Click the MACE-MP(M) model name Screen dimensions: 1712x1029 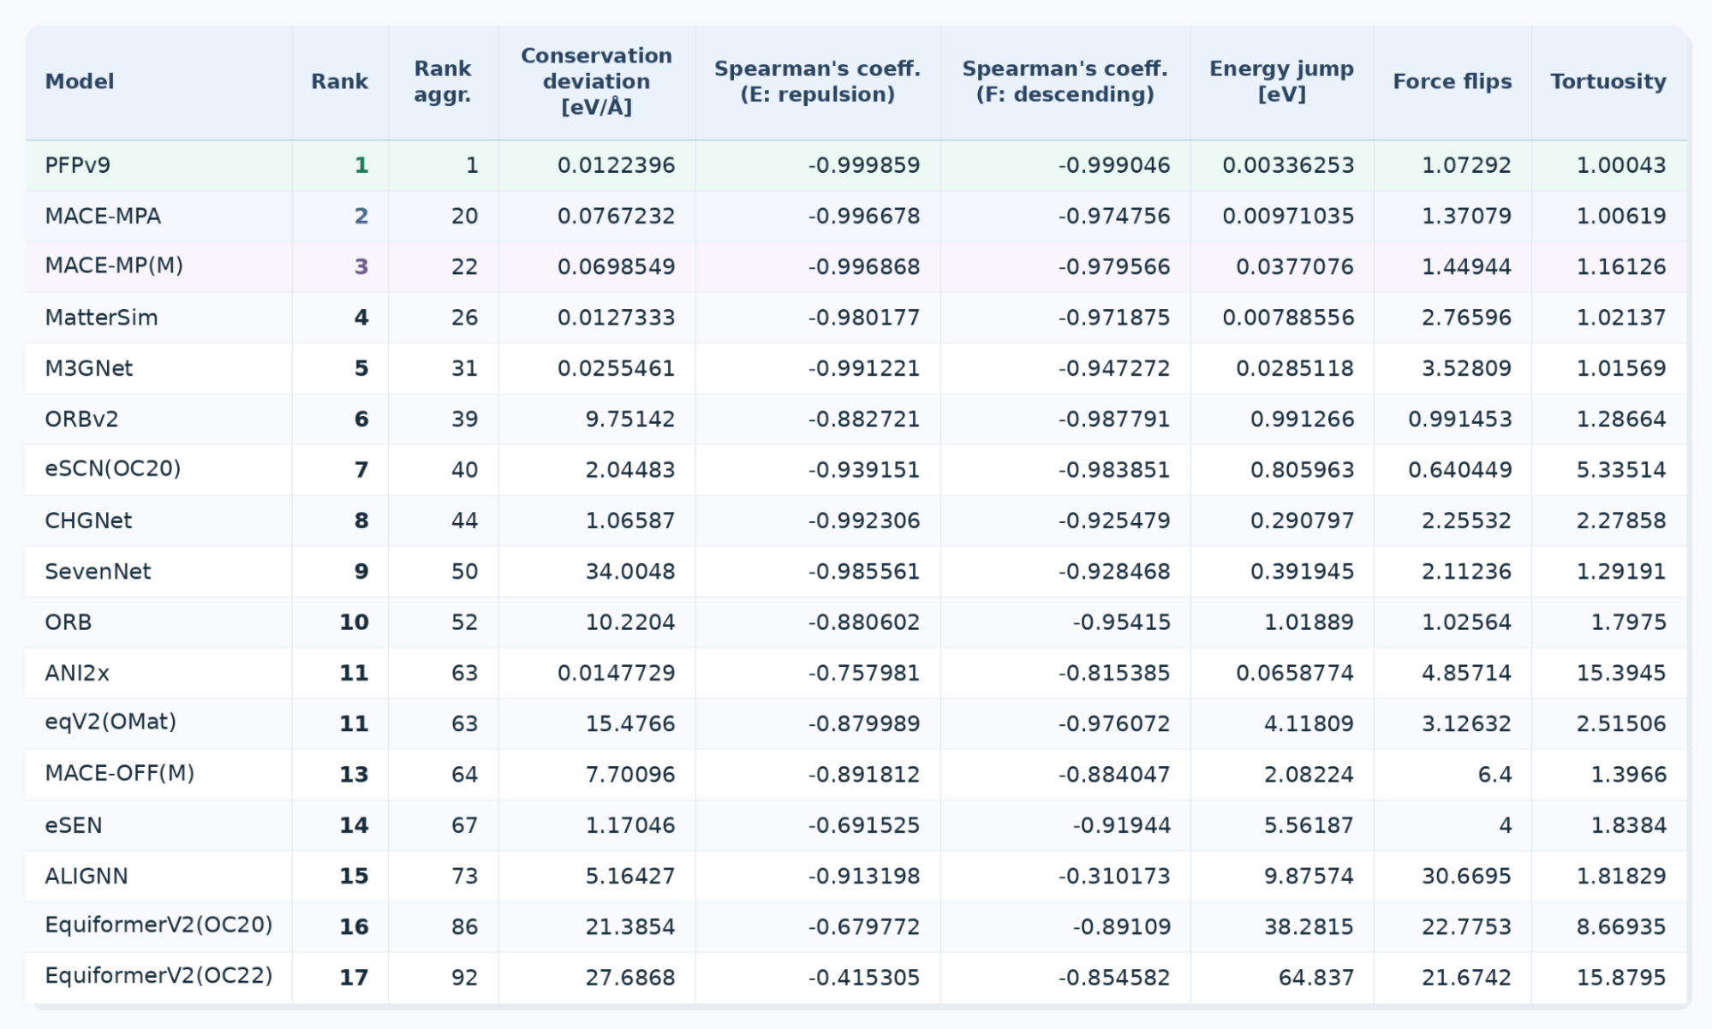(114, 266)
